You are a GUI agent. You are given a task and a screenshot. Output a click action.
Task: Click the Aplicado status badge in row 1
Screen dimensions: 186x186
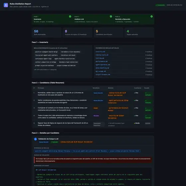148,94
